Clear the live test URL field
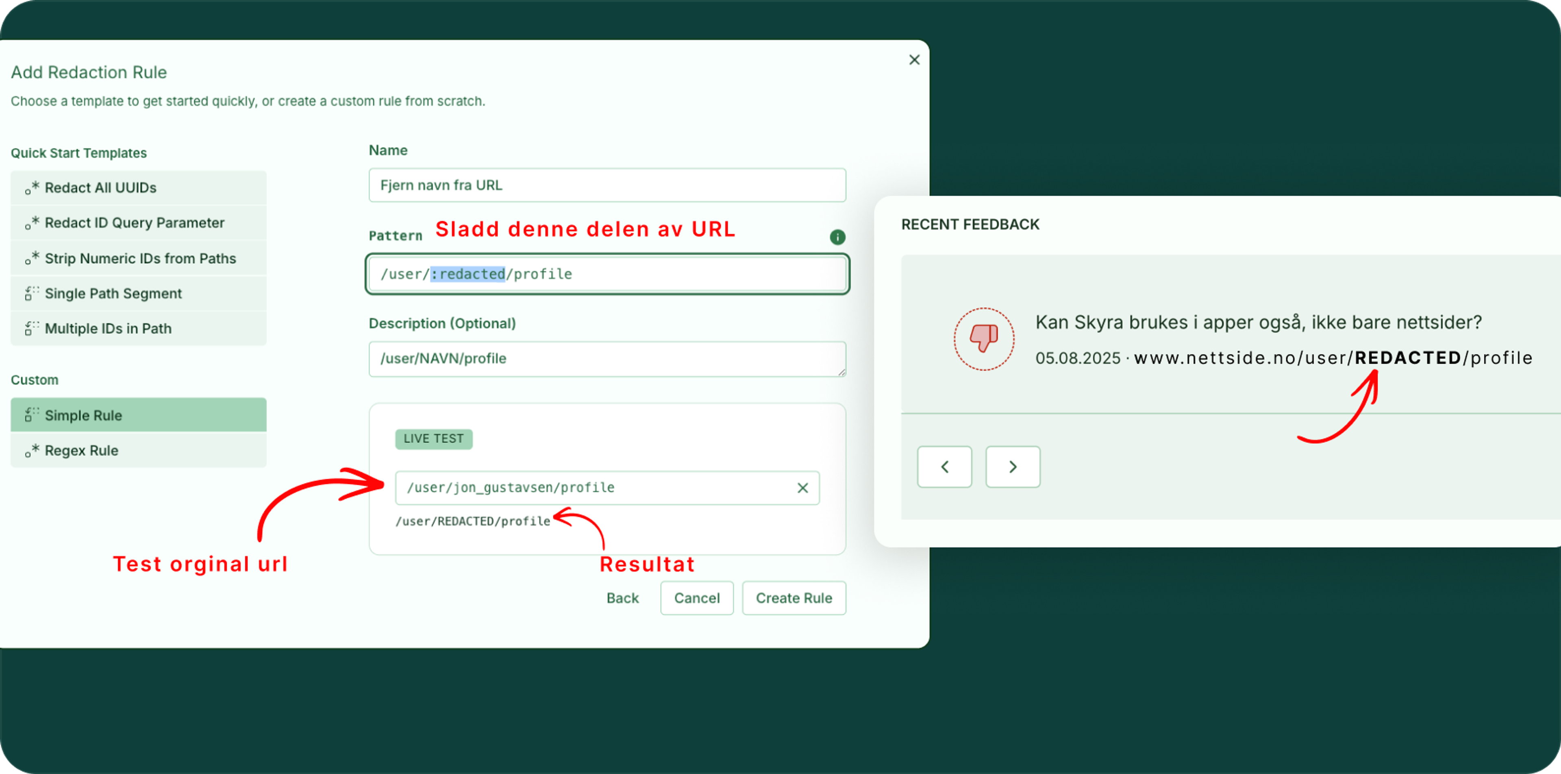The height and width of the screenshot is (774, 1561). pos(802,488)
